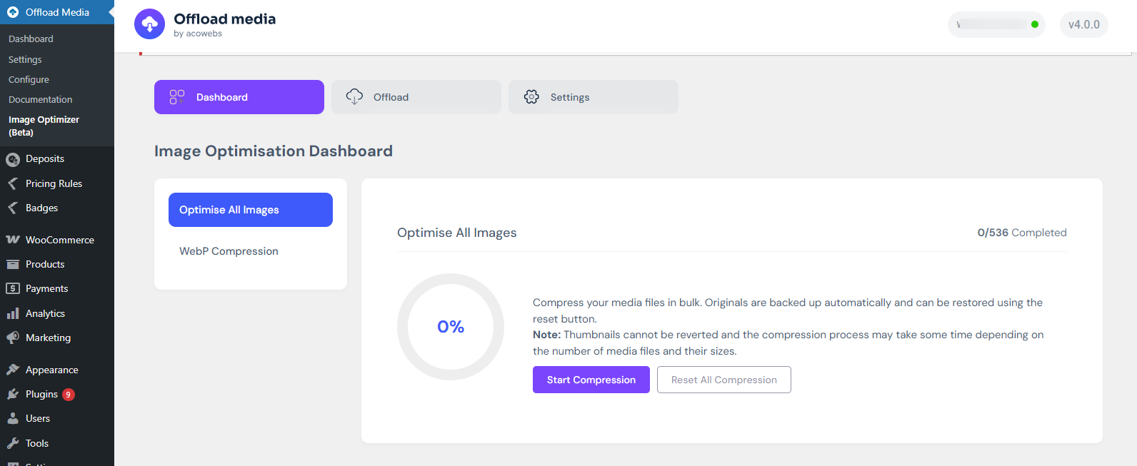Click the Pricing Rules sidebar icon
The height and width of the screenshot is (466, 1137).
13,183
